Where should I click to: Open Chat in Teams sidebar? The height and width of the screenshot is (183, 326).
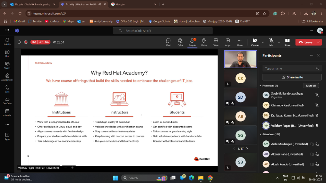pos(7,54)
